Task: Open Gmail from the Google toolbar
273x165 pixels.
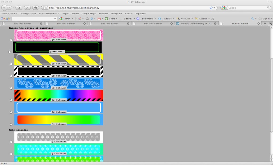Action: click(99, 19)
